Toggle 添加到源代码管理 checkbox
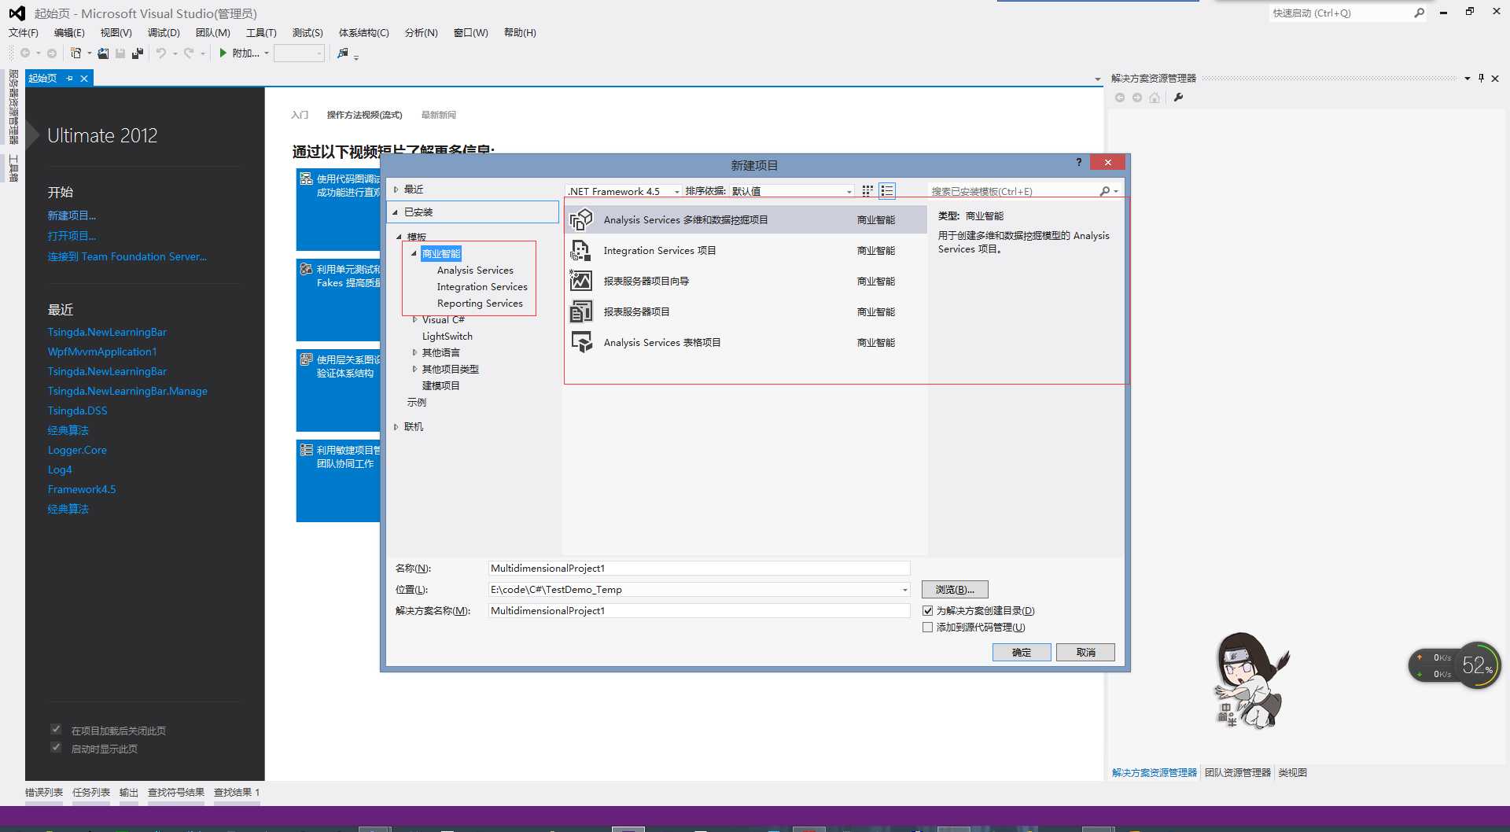Screen dimensions: 1510x832 [x=927, y=627]
